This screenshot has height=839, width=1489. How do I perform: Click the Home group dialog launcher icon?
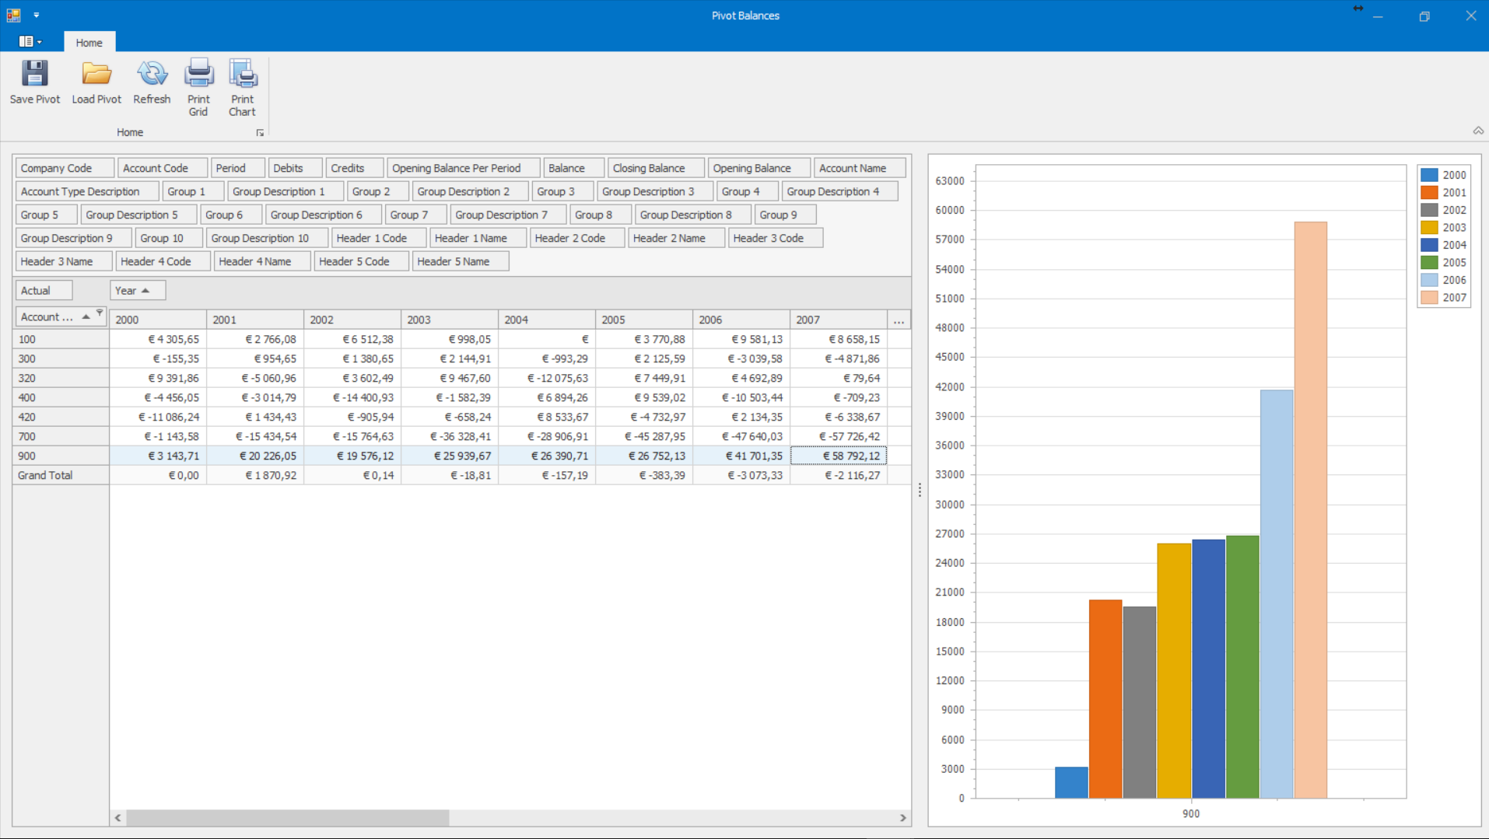tap(260, 133)
